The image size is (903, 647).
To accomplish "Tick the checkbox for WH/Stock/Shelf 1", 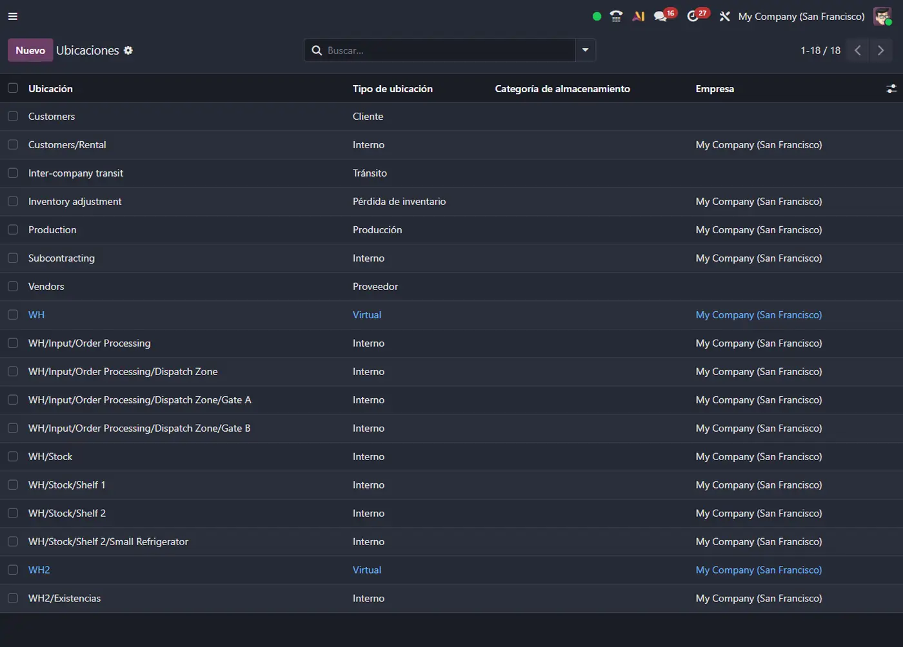I will point(13,485).
